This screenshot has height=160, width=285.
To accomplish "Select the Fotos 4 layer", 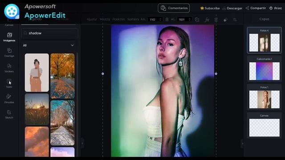I will click(x=264, y=40).
